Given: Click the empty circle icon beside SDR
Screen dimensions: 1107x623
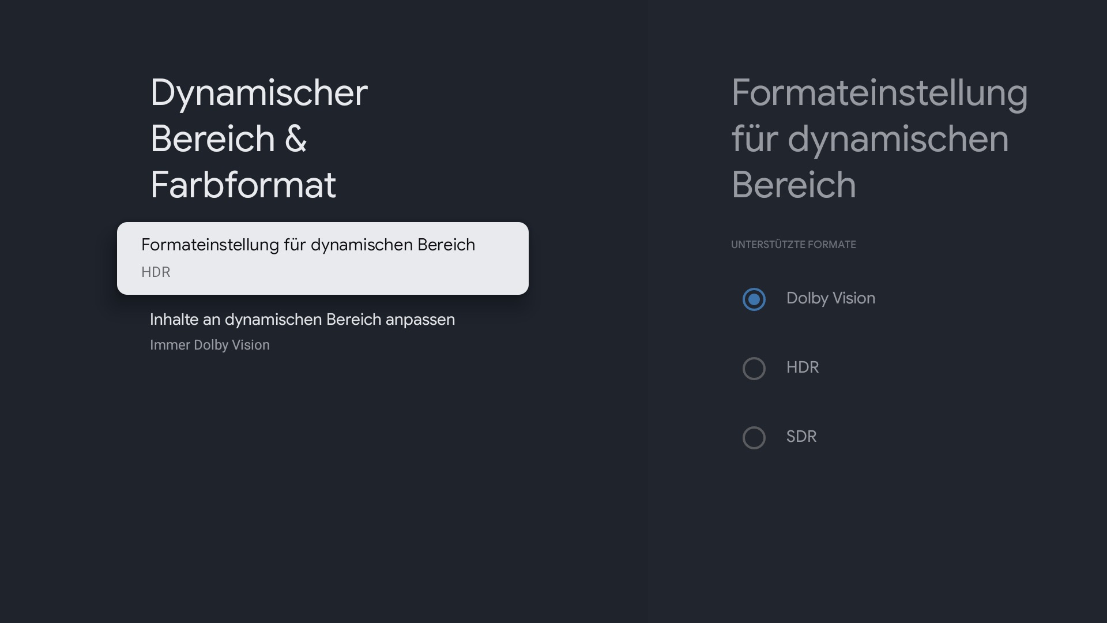Looking at the screenshot, I should (x=754, y=438).
